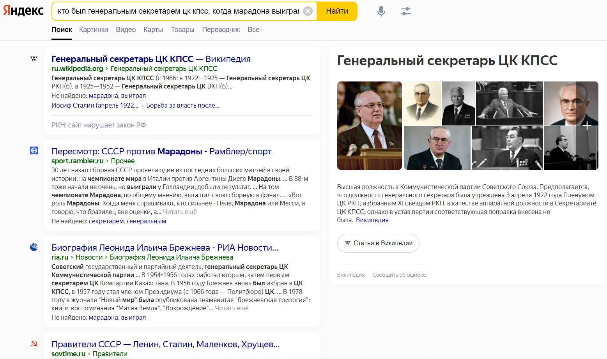The height and width of the screenshot is (359, 607).
Task: Open the bottom-row portrait of man with glasses
Action: point(437,148)
